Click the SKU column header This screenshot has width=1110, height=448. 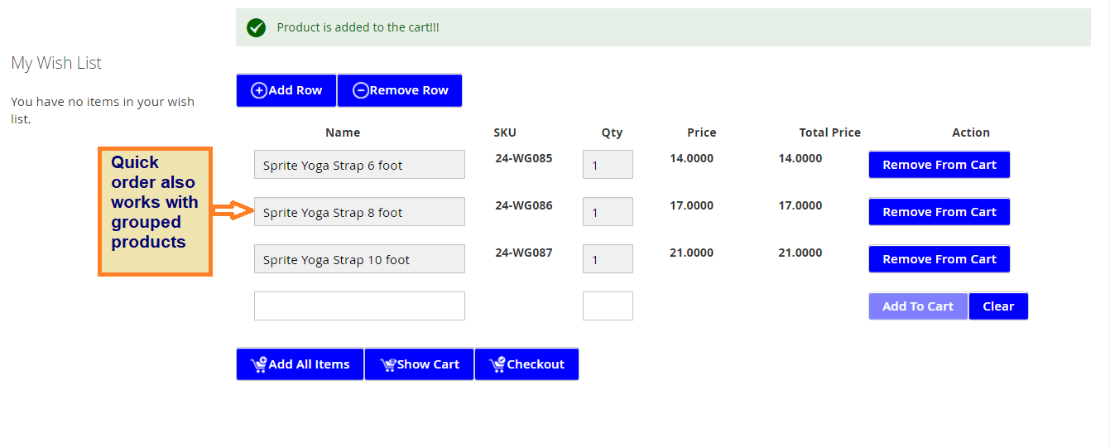[505, 132]
